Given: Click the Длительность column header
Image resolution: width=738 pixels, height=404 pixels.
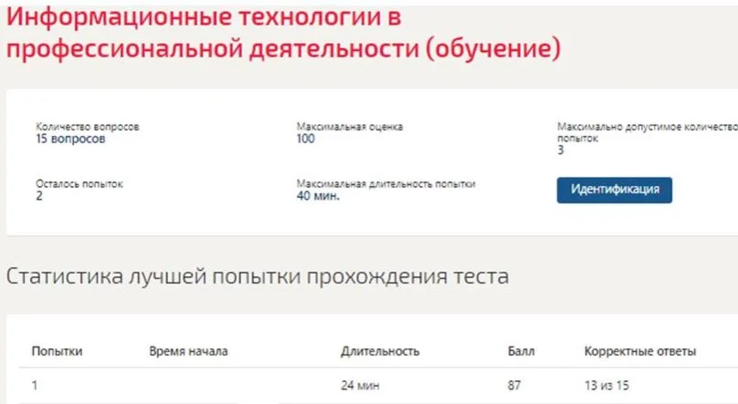Looking at the screenshot, I should click(x=380, y=351).
